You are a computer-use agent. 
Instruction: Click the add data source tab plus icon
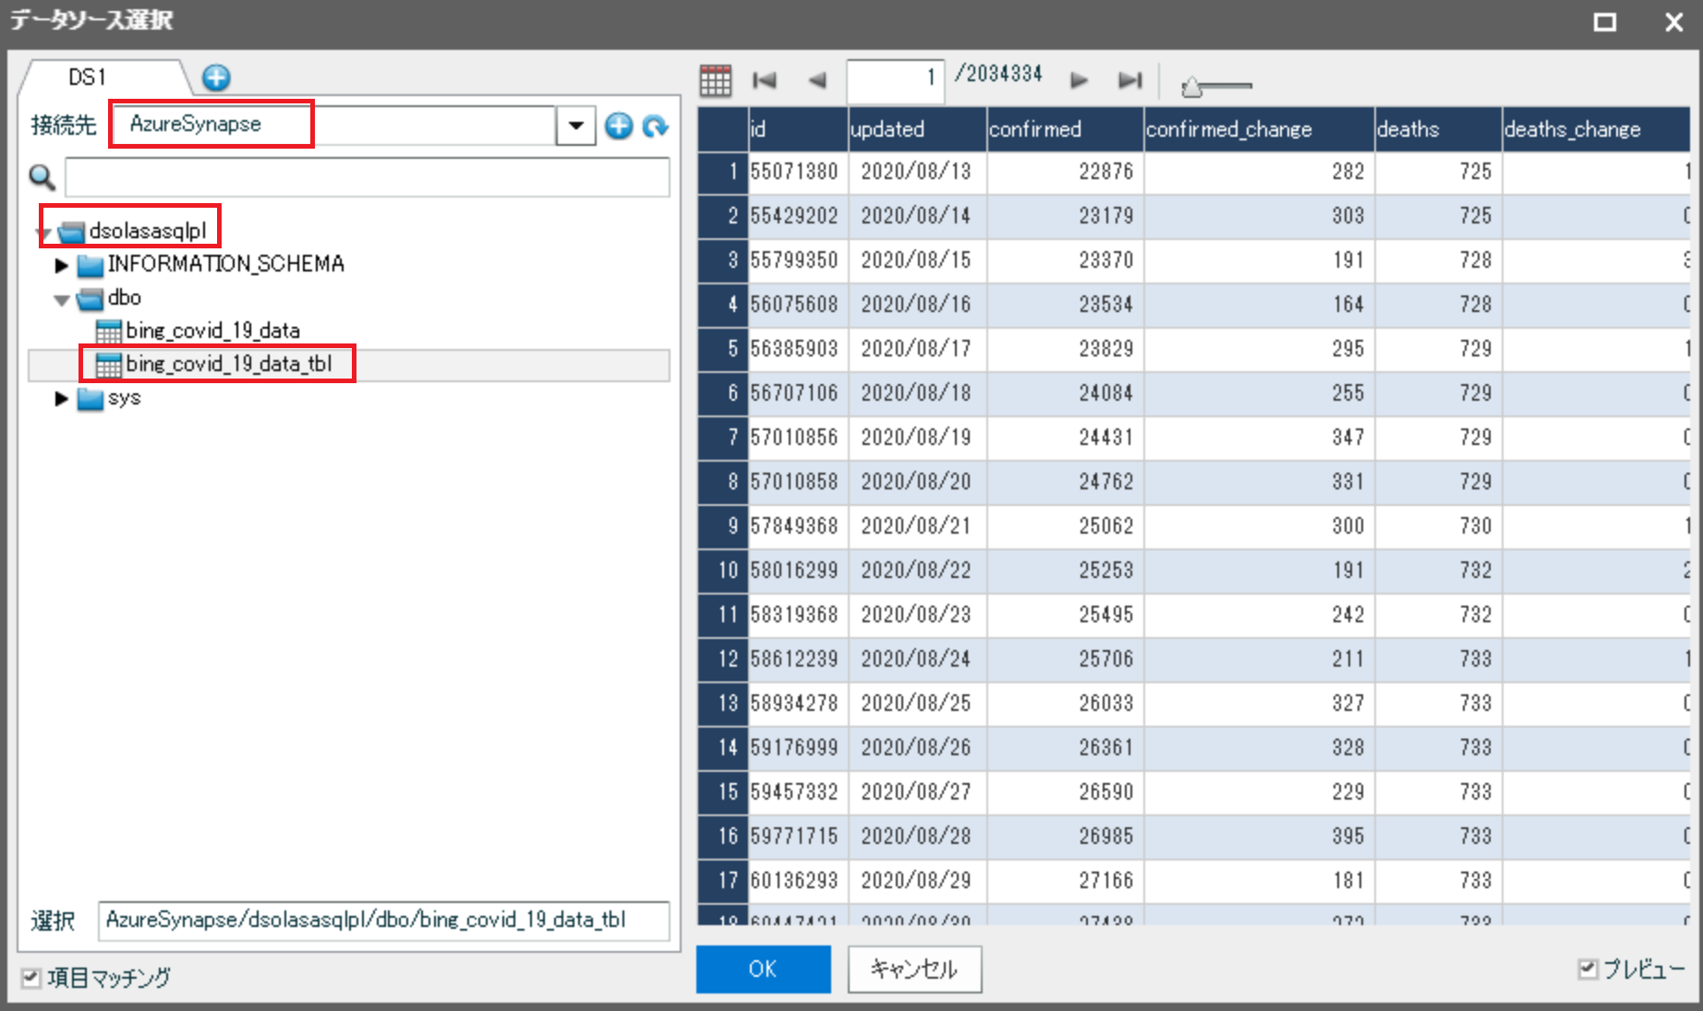click(216, 78)
